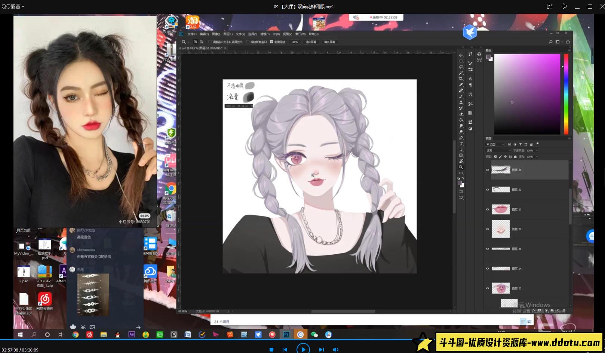The width and height of the screenshot is (605, 353).
Task: Click the lock all padlock icon
Action: 515,157
